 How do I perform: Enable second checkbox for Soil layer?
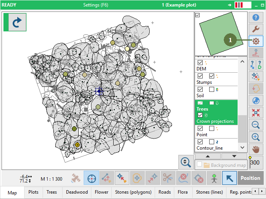[x=211, y=90]
